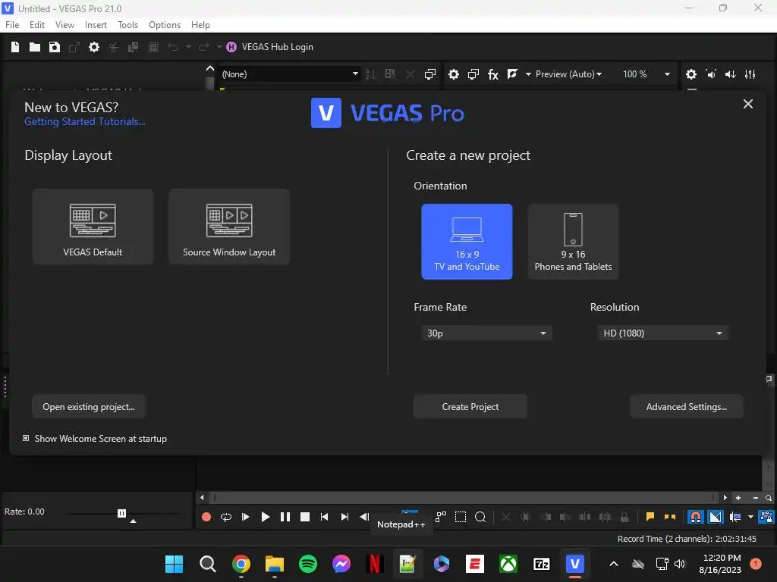Click the Insert Marker flag icon
777x582 pixels.
[x=650, y=517]
